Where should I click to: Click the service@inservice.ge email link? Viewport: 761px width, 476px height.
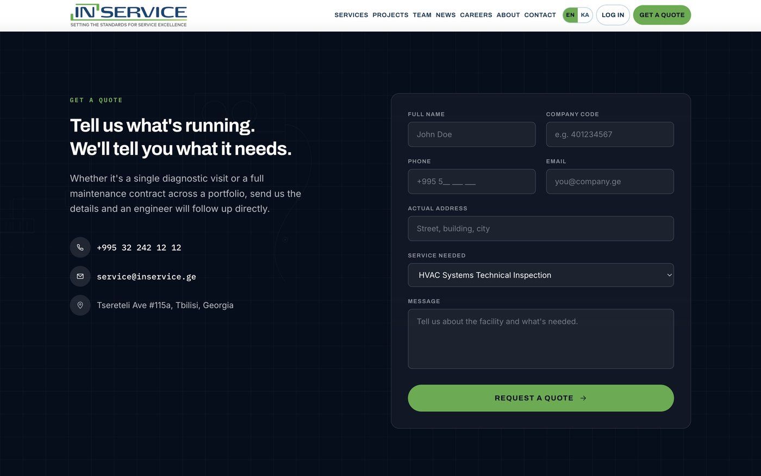146,277
